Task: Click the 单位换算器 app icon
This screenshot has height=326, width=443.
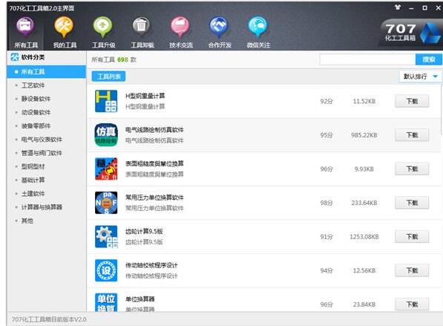Action: pos(106,302)
